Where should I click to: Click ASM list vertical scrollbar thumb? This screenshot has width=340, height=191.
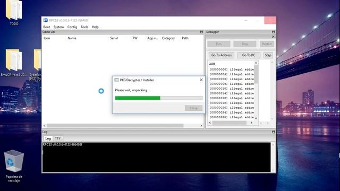(x=256, y=74)
